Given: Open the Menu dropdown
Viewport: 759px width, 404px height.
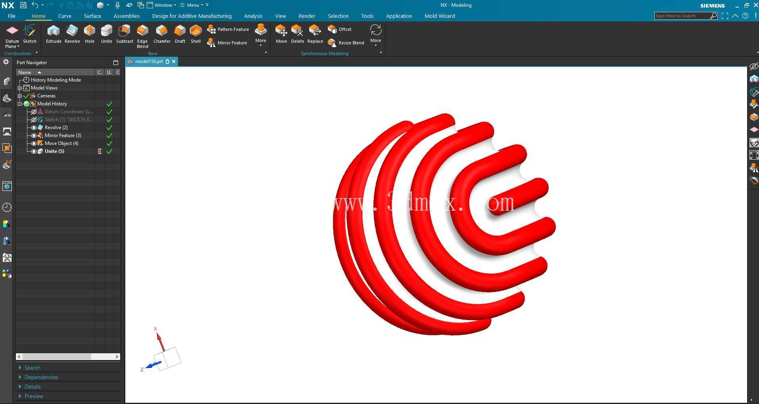Looking at the screenshot, I should click(x=192, y=5).
